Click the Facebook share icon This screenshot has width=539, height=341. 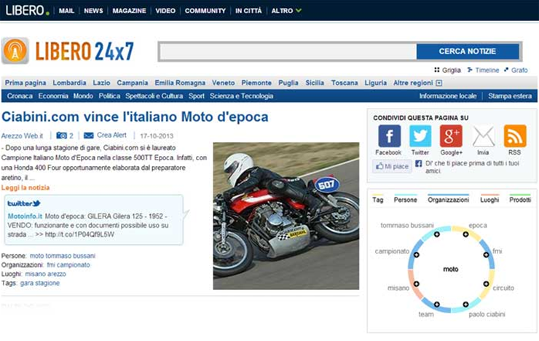pyautogui.click(x=389, y=136)
